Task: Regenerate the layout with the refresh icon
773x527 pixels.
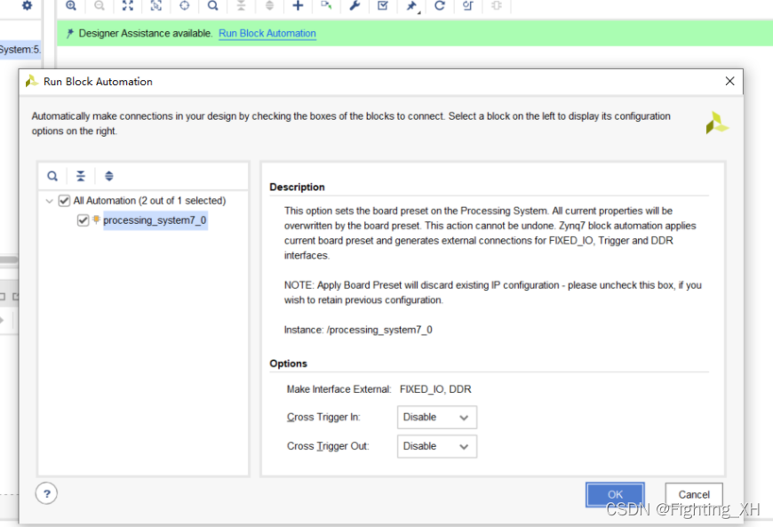Action: pyautogui.click(x=440, y=5)
